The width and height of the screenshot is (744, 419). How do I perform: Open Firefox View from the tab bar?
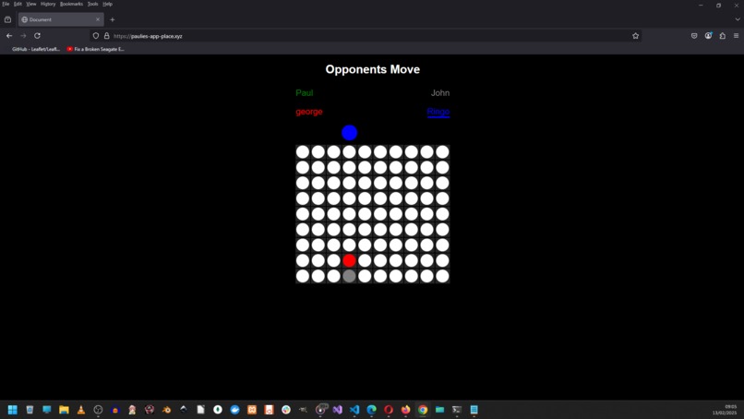click(7, 19)
